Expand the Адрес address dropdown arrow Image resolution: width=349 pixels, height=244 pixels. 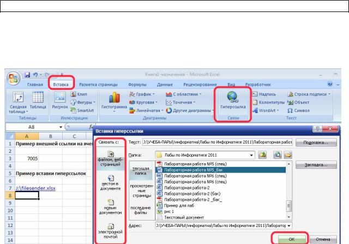288,226
